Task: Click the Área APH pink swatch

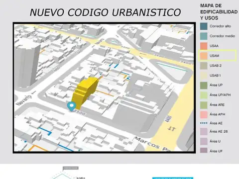Action: pos(204,114)
